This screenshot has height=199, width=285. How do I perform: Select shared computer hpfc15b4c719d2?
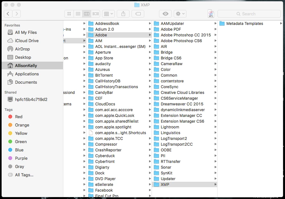pyautogui.click(x=32, y=100)
